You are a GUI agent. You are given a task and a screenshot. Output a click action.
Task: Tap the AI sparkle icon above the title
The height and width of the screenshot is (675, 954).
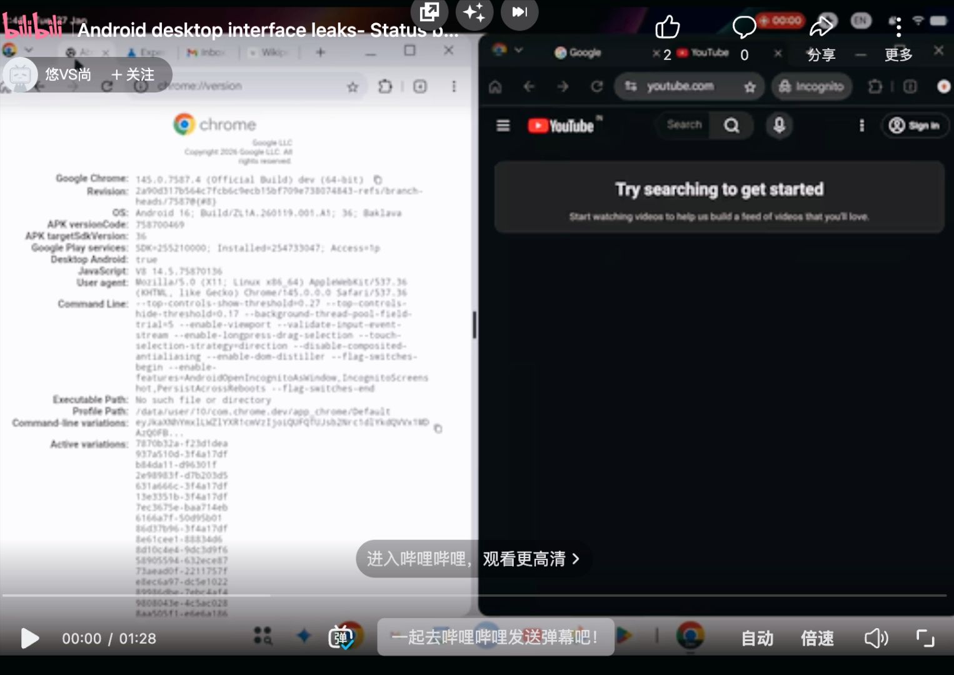474,12
